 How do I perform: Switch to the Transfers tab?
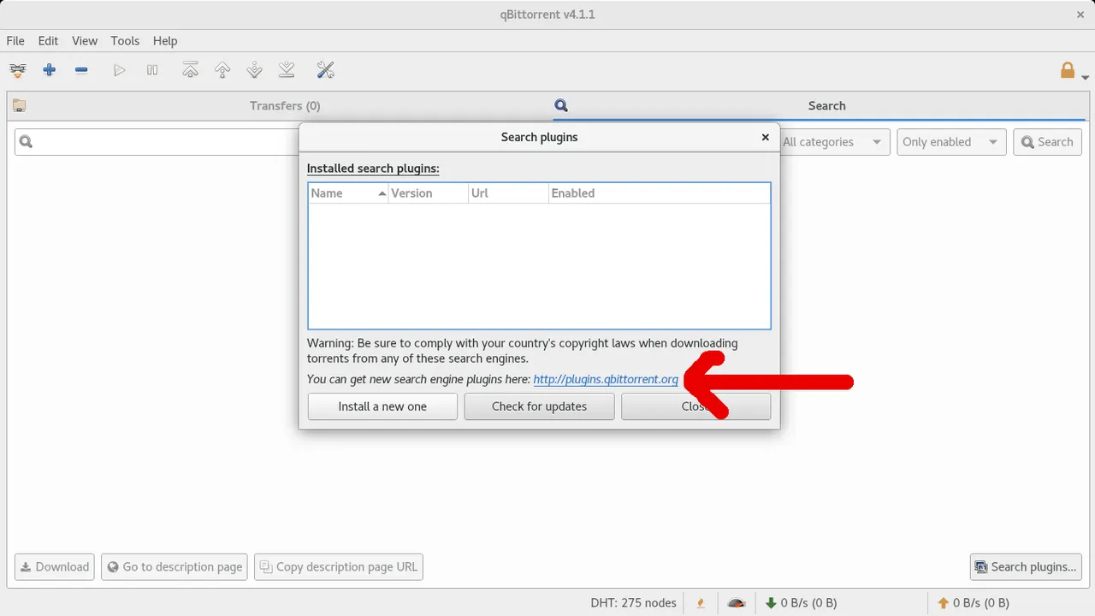(x=285, y=105)
